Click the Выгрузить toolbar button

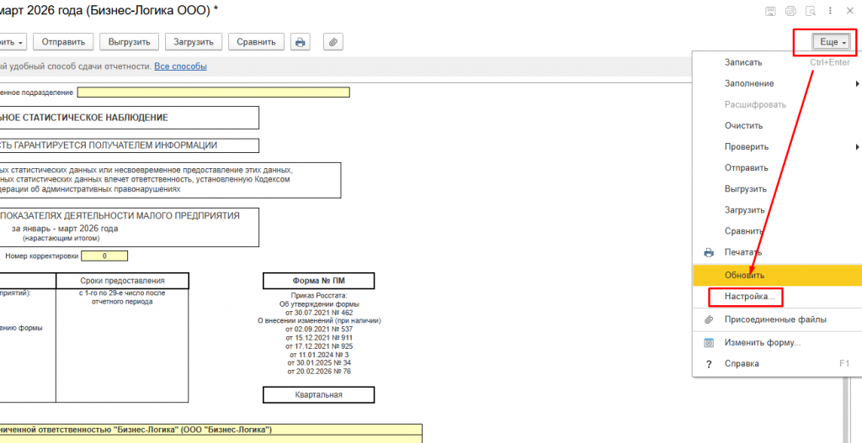pos(129,42)
